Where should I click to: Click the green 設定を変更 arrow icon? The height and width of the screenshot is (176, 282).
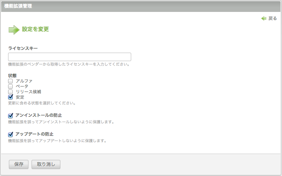(x=14, y=30)
